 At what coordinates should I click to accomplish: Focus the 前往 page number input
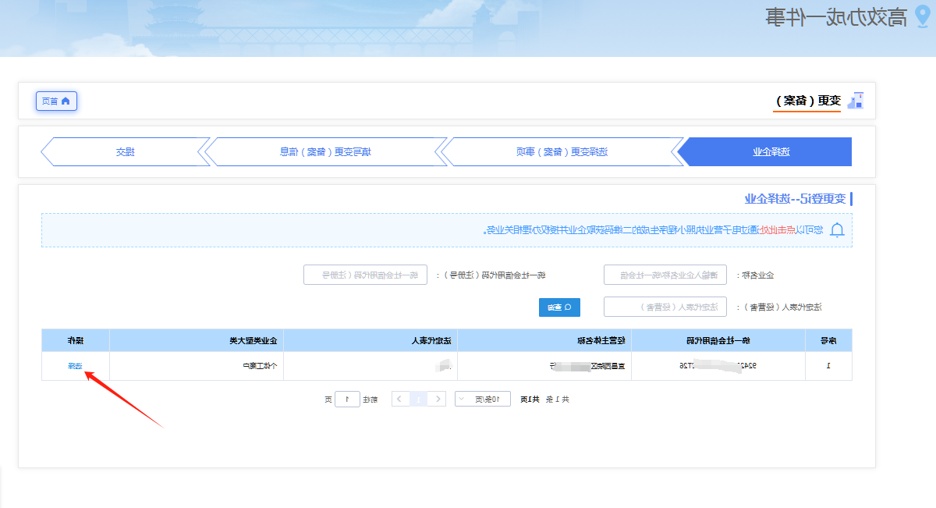(347, 399)
